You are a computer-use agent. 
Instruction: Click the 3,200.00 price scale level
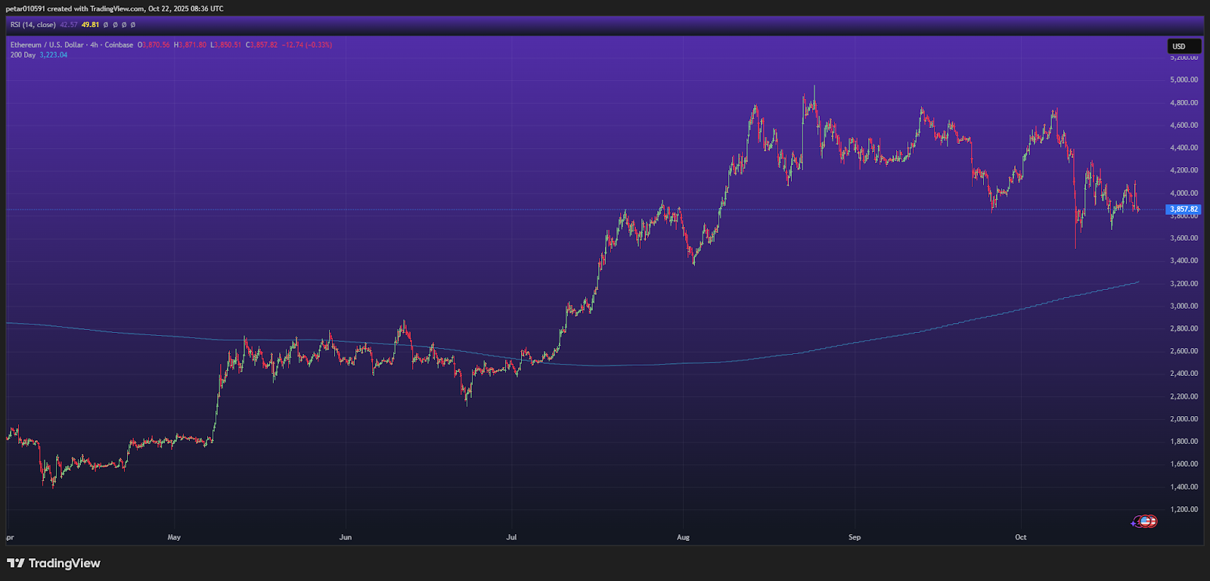(x=1184, y=284)
